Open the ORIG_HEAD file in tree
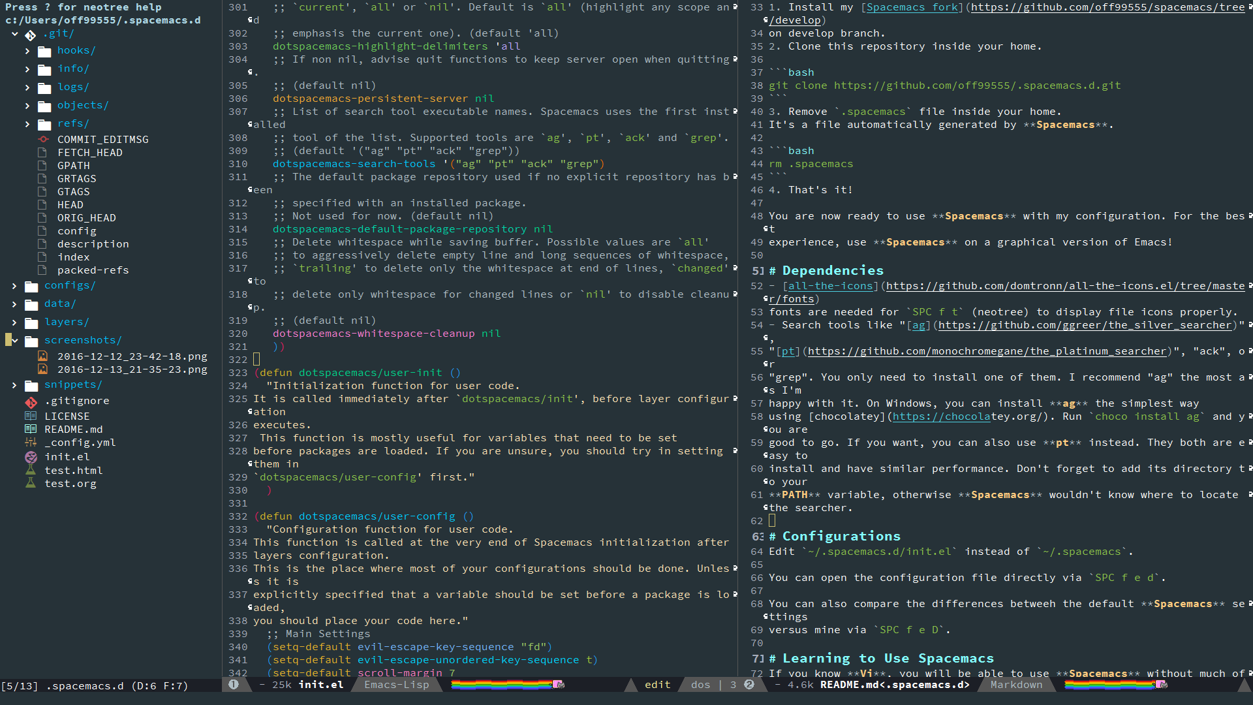Image resolution: width=1253 pixels, height=705 pixels. 87,218
